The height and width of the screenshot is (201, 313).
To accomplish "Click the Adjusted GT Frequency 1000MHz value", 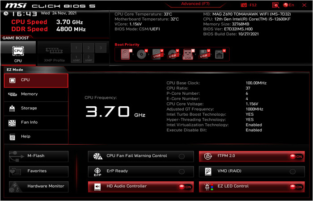I will tap(254, 109).
